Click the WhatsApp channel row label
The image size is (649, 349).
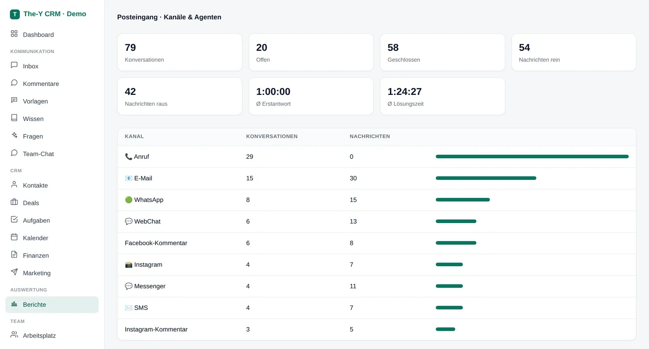tap(144, 200)
